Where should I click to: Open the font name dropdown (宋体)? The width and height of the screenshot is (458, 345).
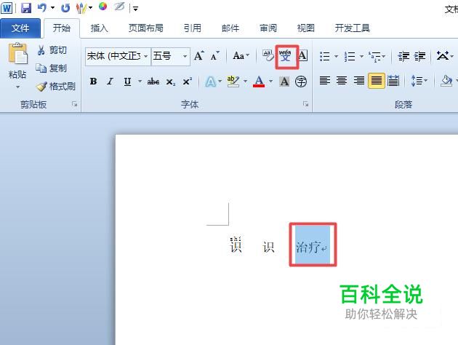[x=145, y=56]
